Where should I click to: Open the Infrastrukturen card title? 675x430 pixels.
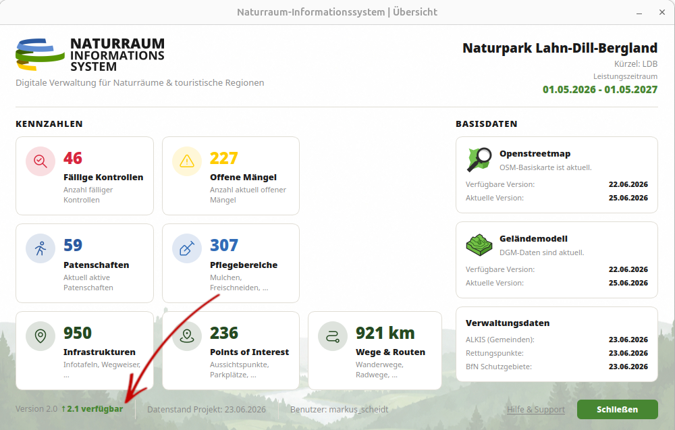coord(99,352)
